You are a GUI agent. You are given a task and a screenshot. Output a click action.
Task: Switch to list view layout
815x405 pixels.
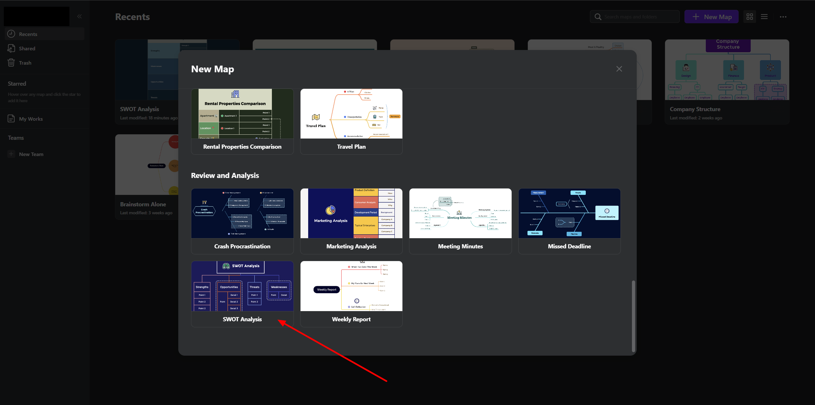[764, 17]
